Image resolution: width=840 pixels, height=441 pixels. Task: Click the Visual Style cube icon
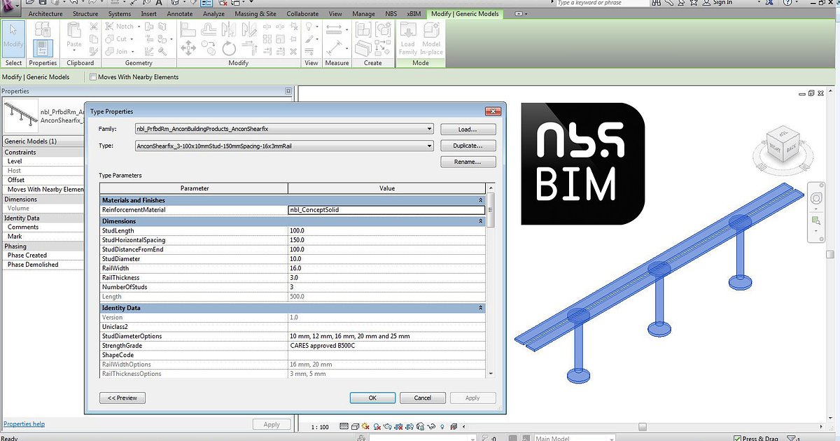click(355, 426)
